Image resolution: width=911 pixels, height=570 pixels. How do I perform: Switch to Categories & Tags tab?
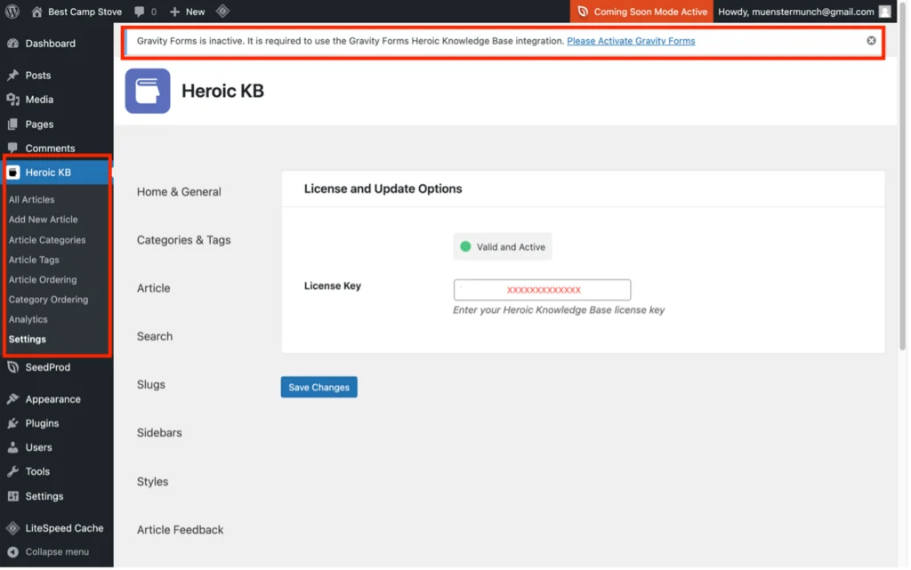click(183, 240)
